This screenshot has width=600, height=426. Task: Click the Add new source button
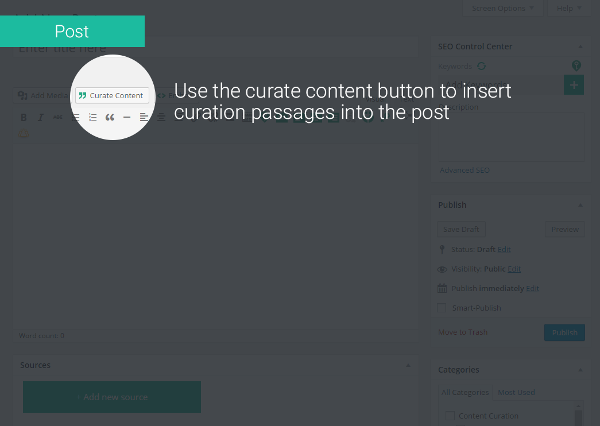click(x=112, y=397)
